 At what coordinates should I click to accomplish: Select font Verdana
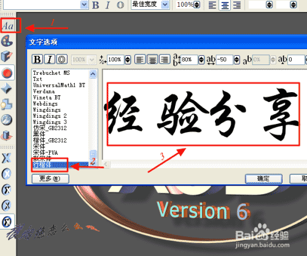[x=44, y=91]
